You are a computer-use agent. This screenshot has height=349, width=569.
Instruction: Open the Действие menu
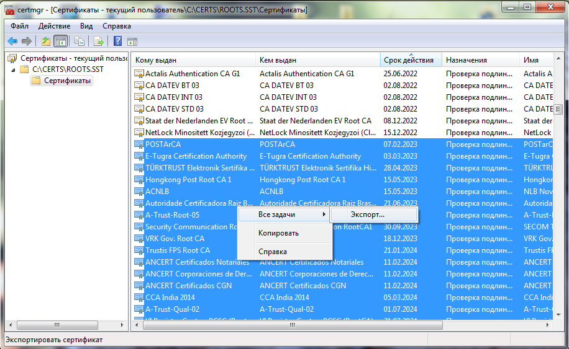click(55, 26)
